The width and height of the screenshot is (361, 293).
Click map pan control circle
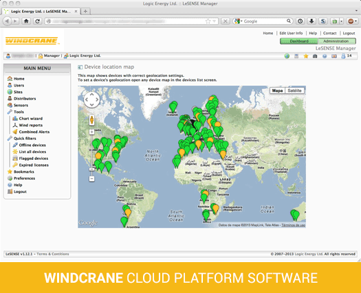point(91,99)
